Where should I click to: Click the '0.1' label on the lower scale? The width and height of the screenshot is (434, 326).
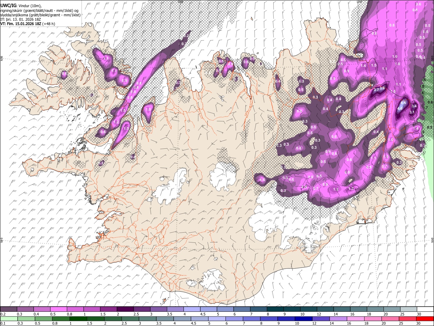(3, 323)
